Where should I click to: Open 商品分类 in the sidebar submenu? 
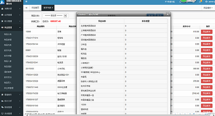(x=8, y=34)
